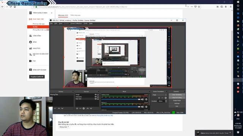
Task: Go to browser home page
Action: [15, 7]
